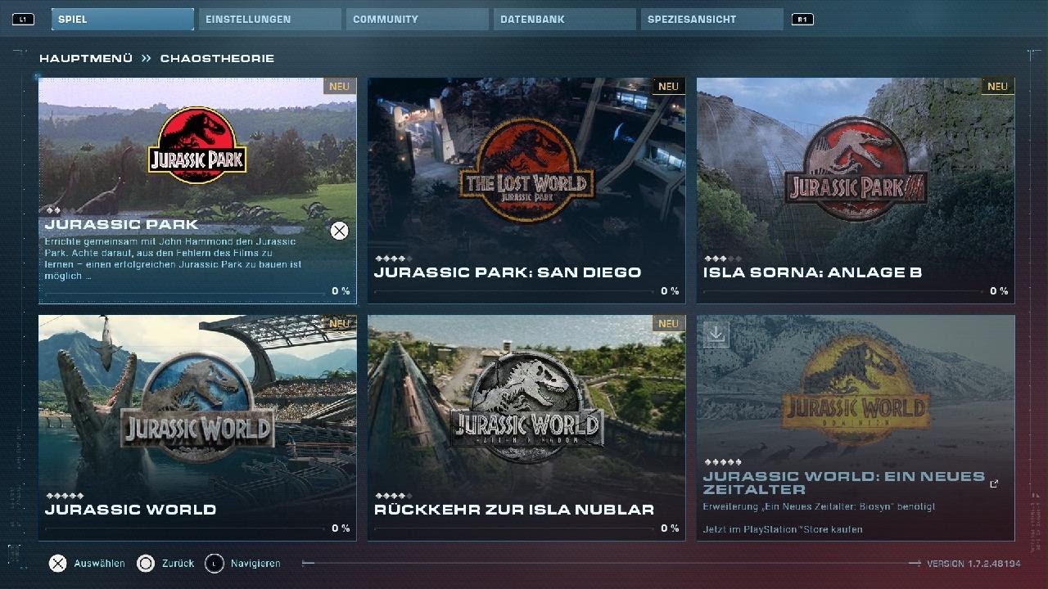Click Jetzt im PlayStation Store kaufen
This screenshot has width=1048, height=589.
pyautogui.click(x=783, y=529)
